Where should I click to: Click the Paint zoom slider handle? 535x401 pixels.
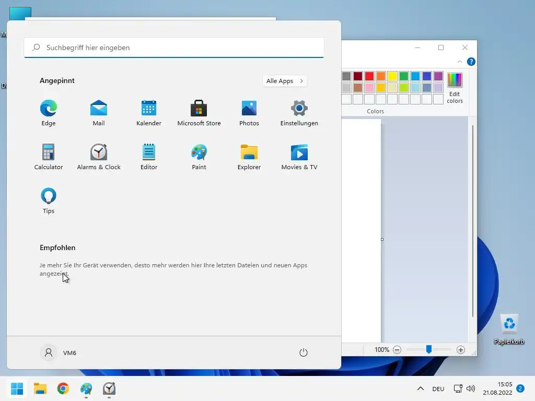coord(429,349)
